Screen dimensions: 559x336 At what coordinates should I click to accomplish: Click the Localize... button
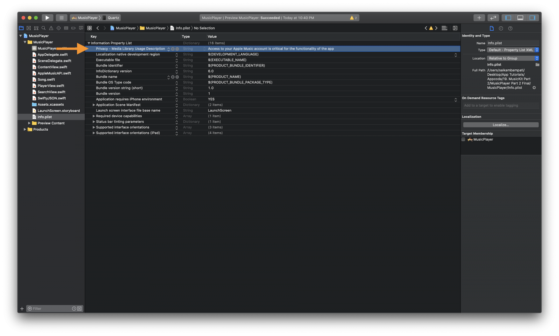coord(500,125)
